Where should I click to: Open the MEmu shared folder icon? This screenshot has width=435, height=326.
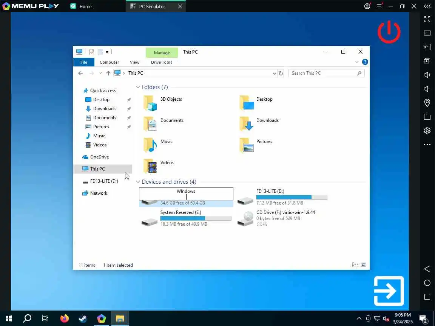(x=427, y=117)
